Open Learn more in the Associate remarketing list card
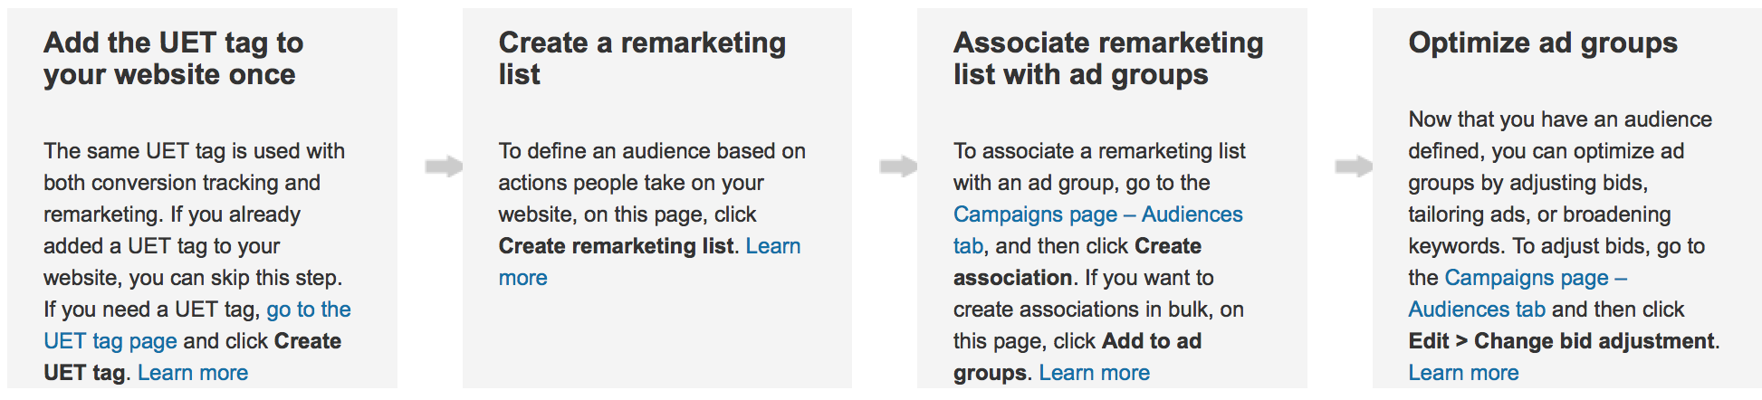The height and width of the screenshot is (400, 1762). point(1095,373)
